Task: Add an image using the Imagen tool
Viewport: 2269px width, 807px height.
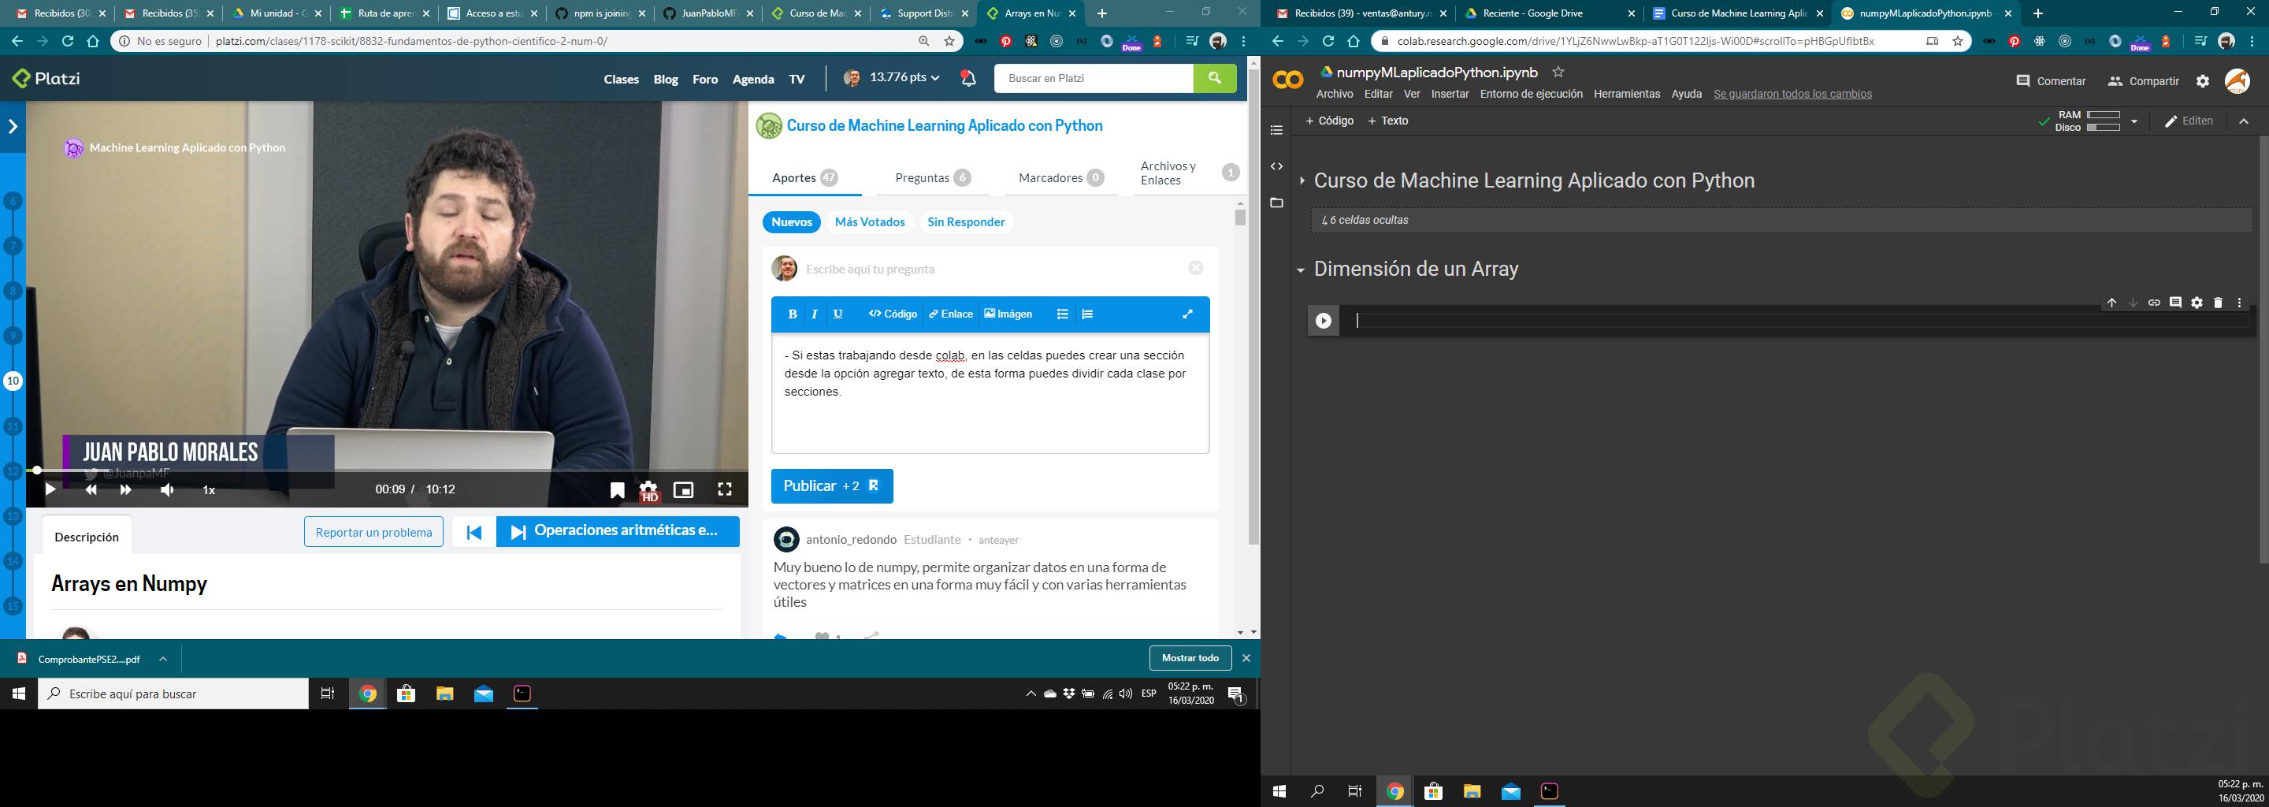Action: 1008,314
